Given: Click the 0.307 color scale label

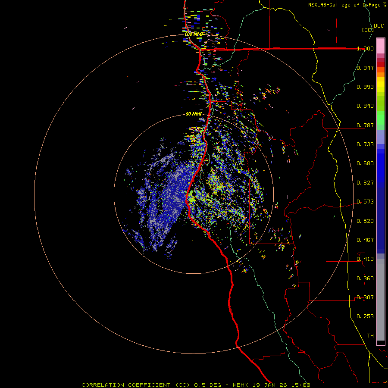Looking at the screenshot, I should click(365, 297).
